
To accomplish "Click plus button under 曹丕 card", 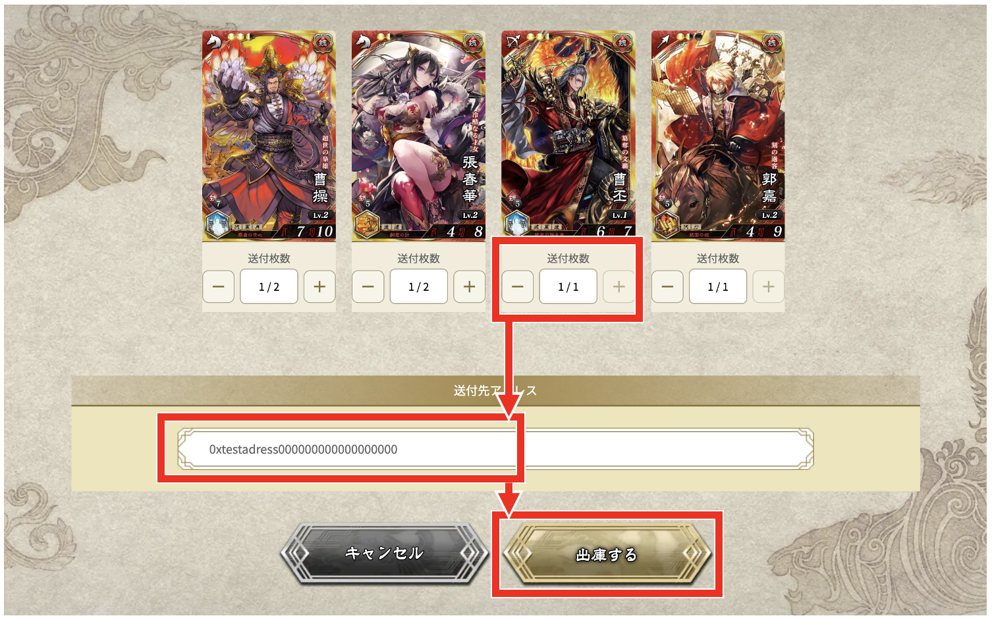I will pyautogui.click(x=619, y=287).
